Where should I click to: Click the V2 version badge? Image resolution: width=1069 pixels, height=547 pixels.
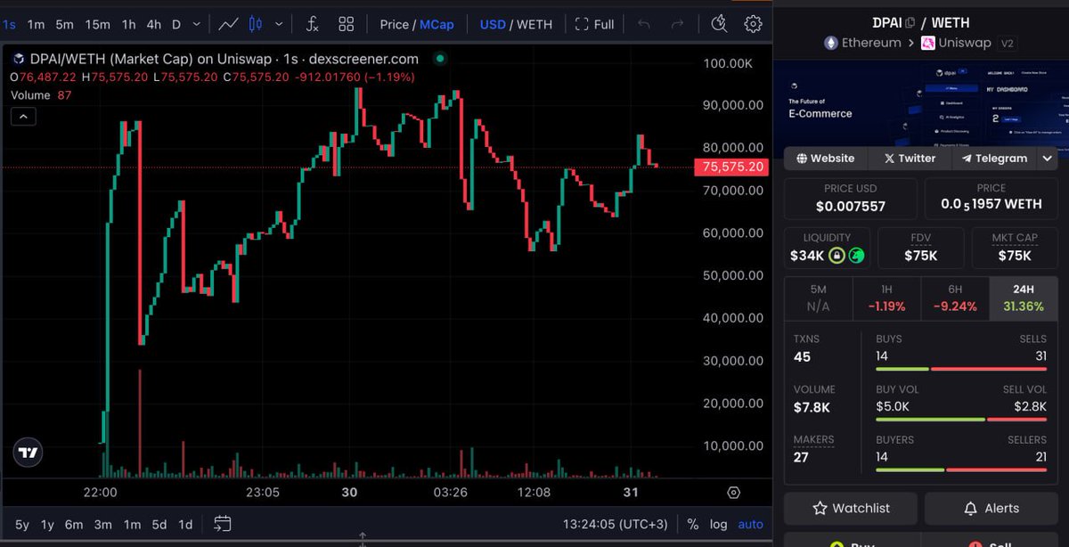1008,43
